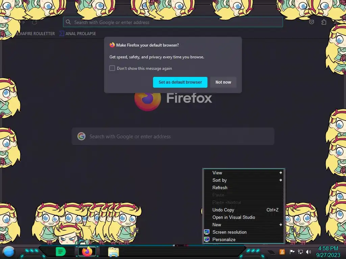The width and height of the screenshot is (346, 259).
Task: Open Screen resolution from the context menu
Action: click(244, 232)
